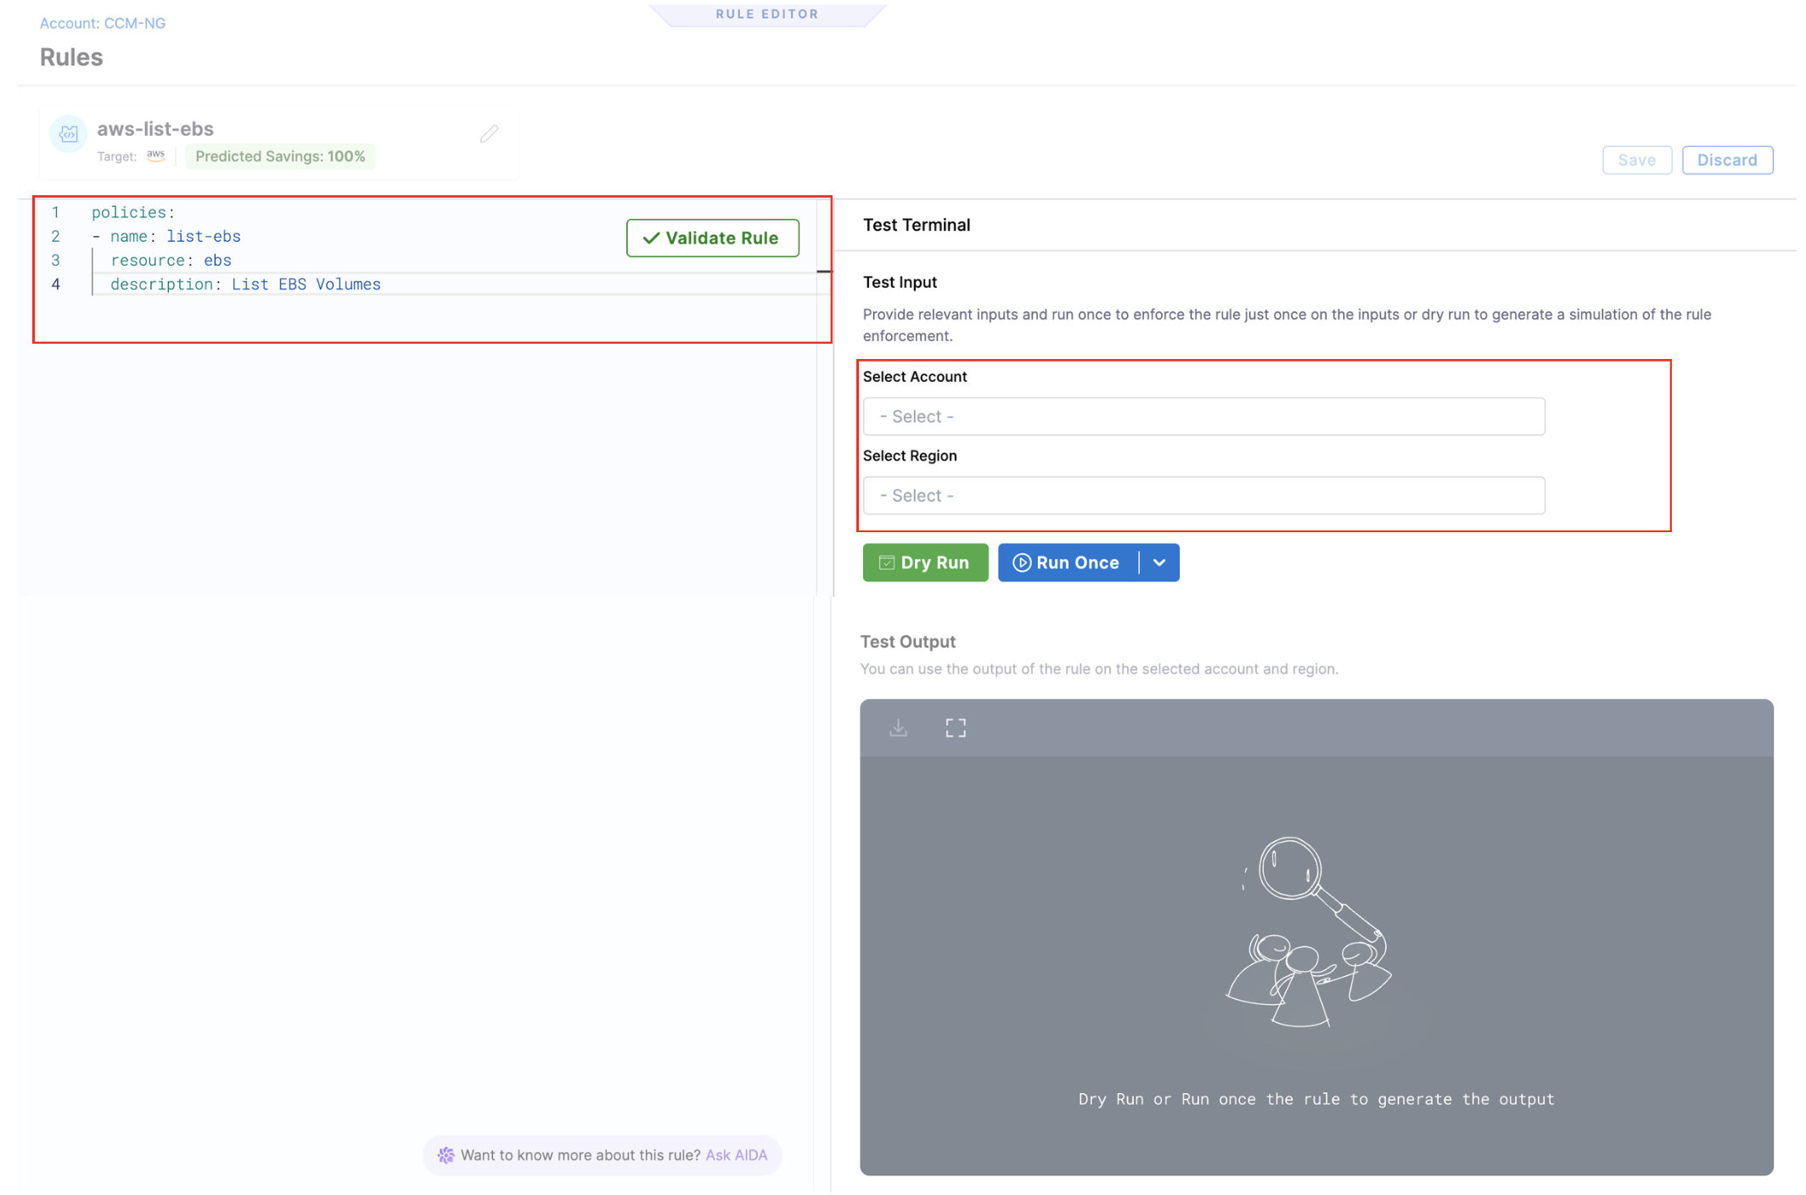Download the test output
The width and height of the screenshot is (1806, 1195).
(x=898, y=728)
